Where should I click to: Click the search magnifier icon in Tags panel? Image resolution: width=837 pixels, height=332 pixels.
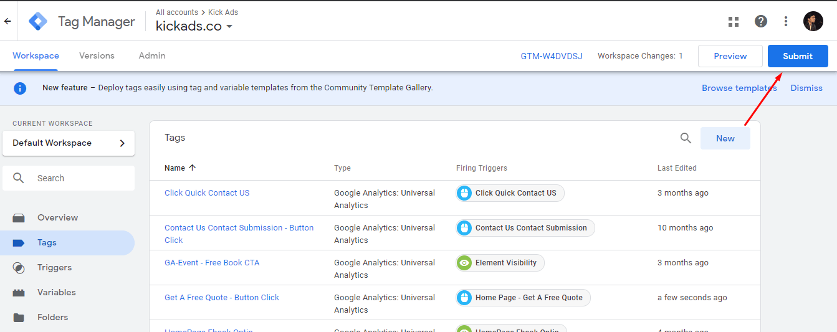(686, 138)
